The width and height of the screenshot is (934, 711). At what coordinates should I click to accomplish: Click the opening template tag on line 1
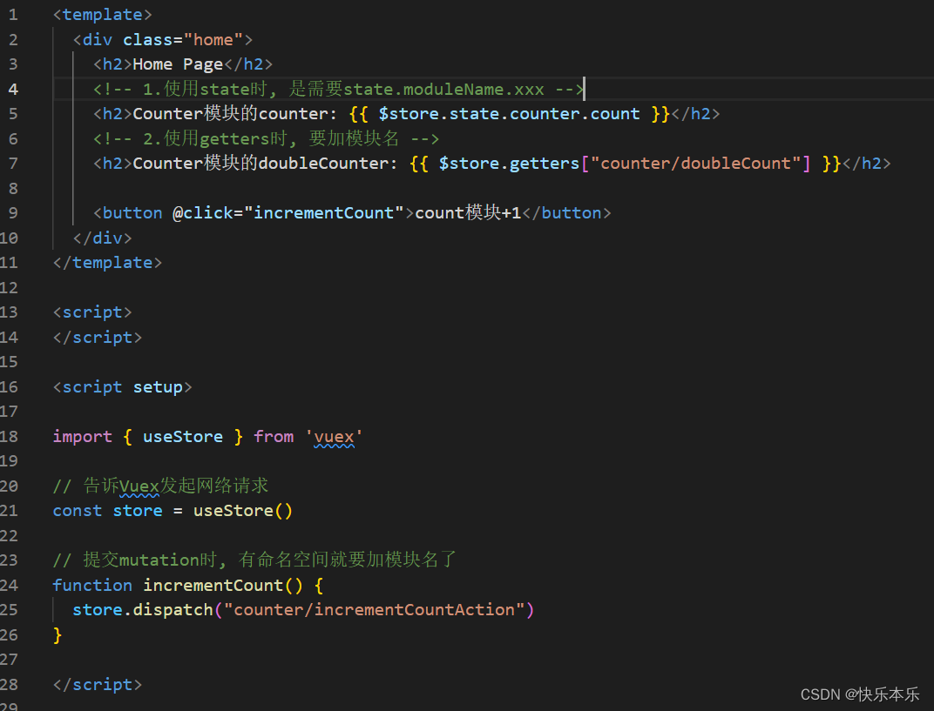coord(103,15)
